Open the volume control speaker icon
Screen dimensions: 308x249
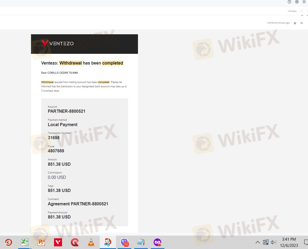click(x=274, y=242)
